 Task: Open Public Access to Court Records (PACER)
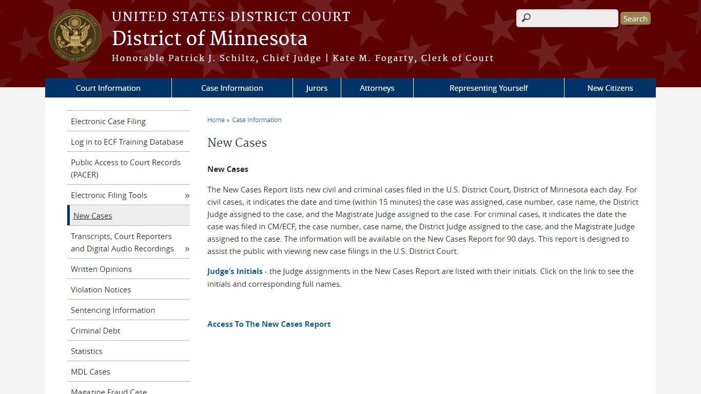128,168
